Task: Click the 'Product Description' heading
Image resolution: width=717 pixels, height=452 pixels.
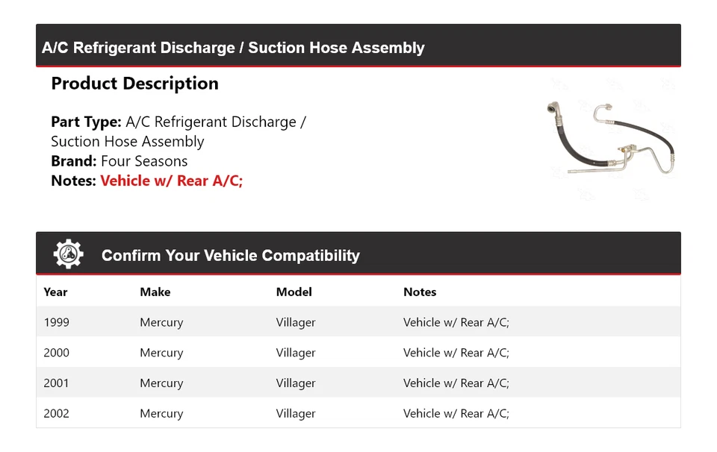Action: pos(134,84)
